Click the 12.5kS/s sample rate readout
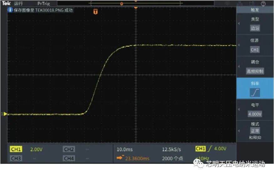Image resolution: width=274 pixels, height=176 pixels. pos(171,149)
